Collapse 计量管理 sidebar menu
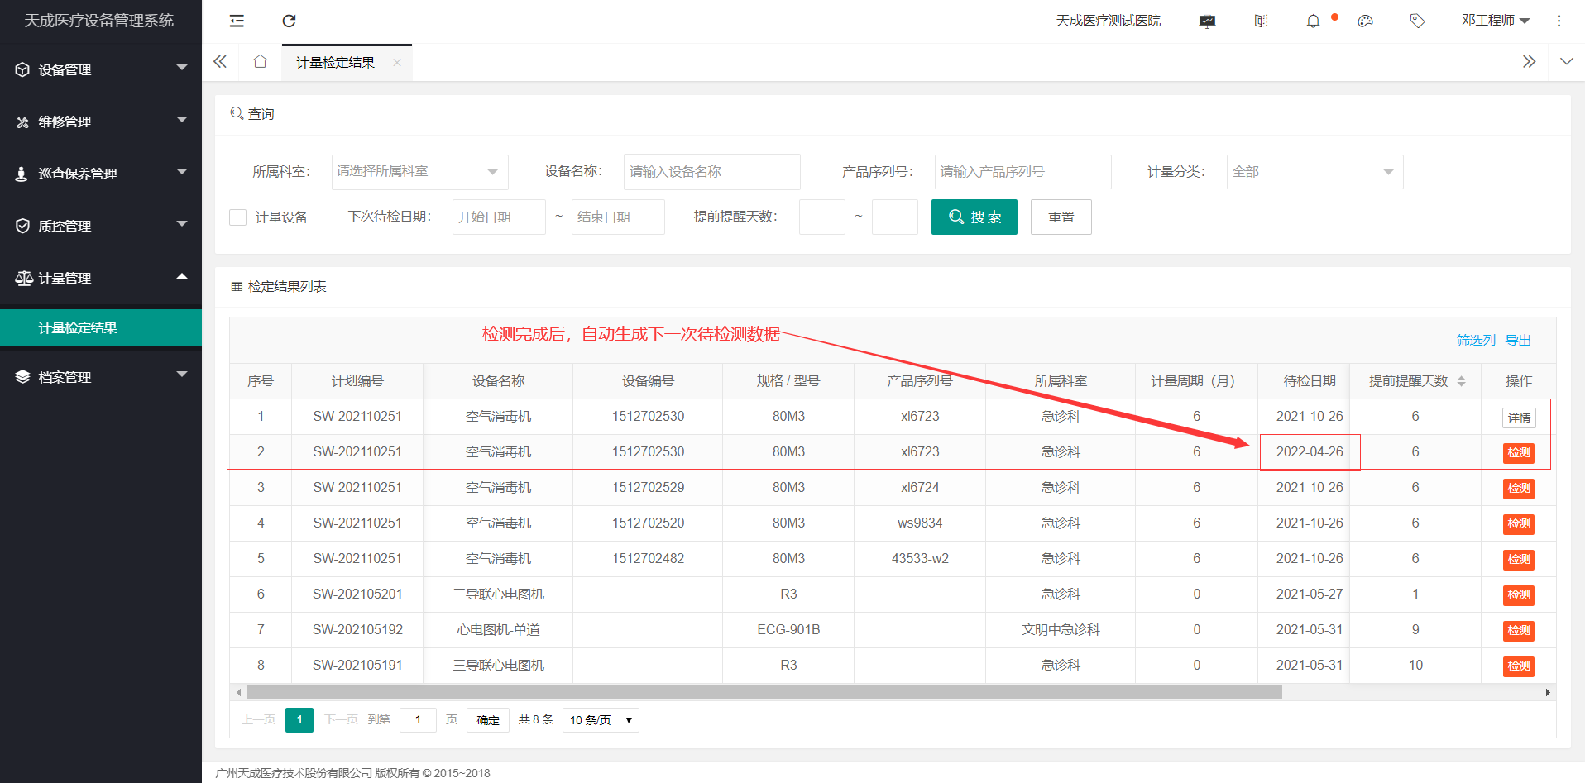 tap(101, 278)
